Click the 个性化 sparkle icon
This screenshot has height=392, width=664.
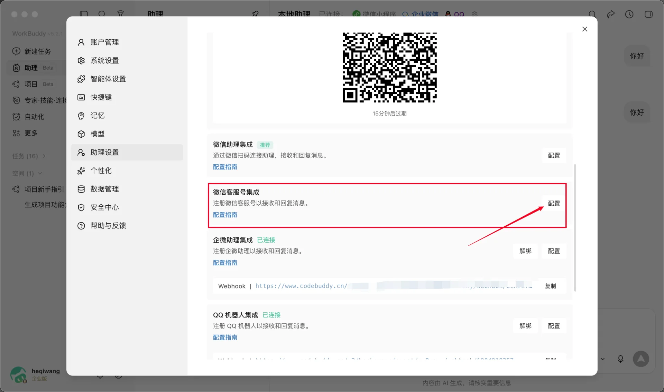click(81, 170)
